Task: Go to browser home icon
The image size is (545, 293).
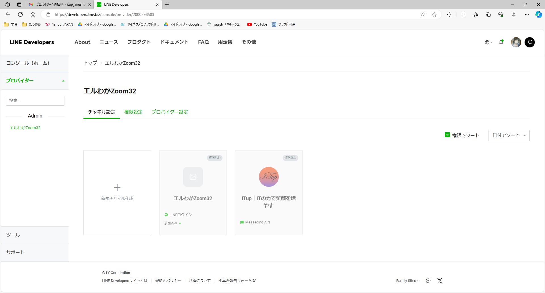Action: tap(33, 14)
